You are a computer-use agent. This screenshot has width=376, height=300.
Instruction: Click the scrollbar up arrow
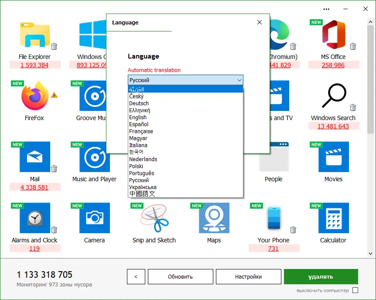point(370,22)
